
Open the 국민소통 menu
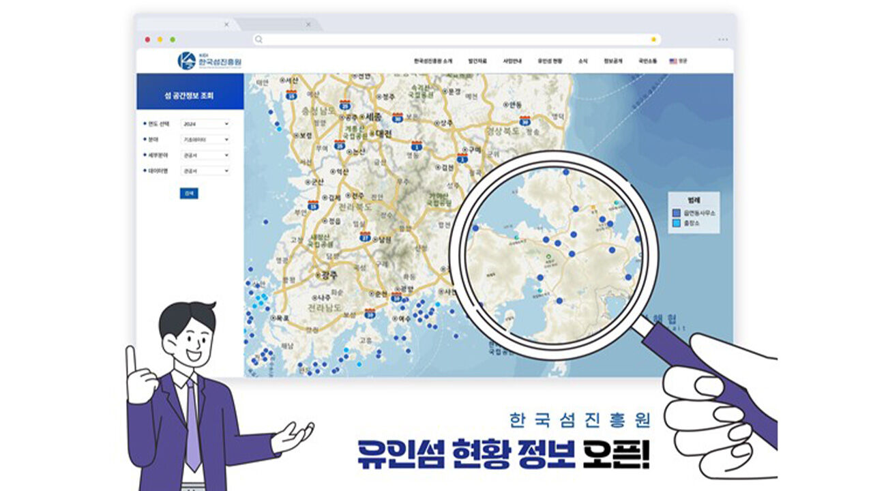(x=647, y=61)
